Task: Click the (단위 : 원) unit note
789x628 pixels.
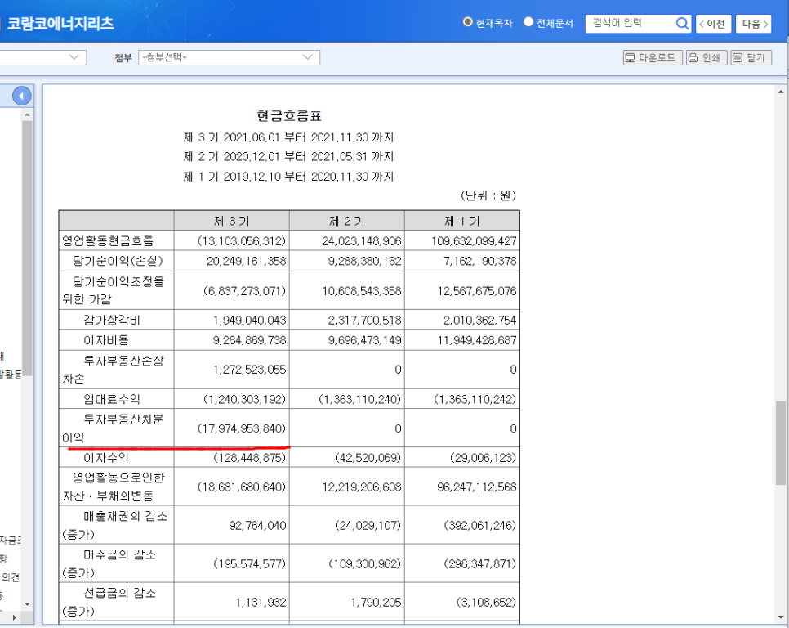Action: tap(488, 195)
